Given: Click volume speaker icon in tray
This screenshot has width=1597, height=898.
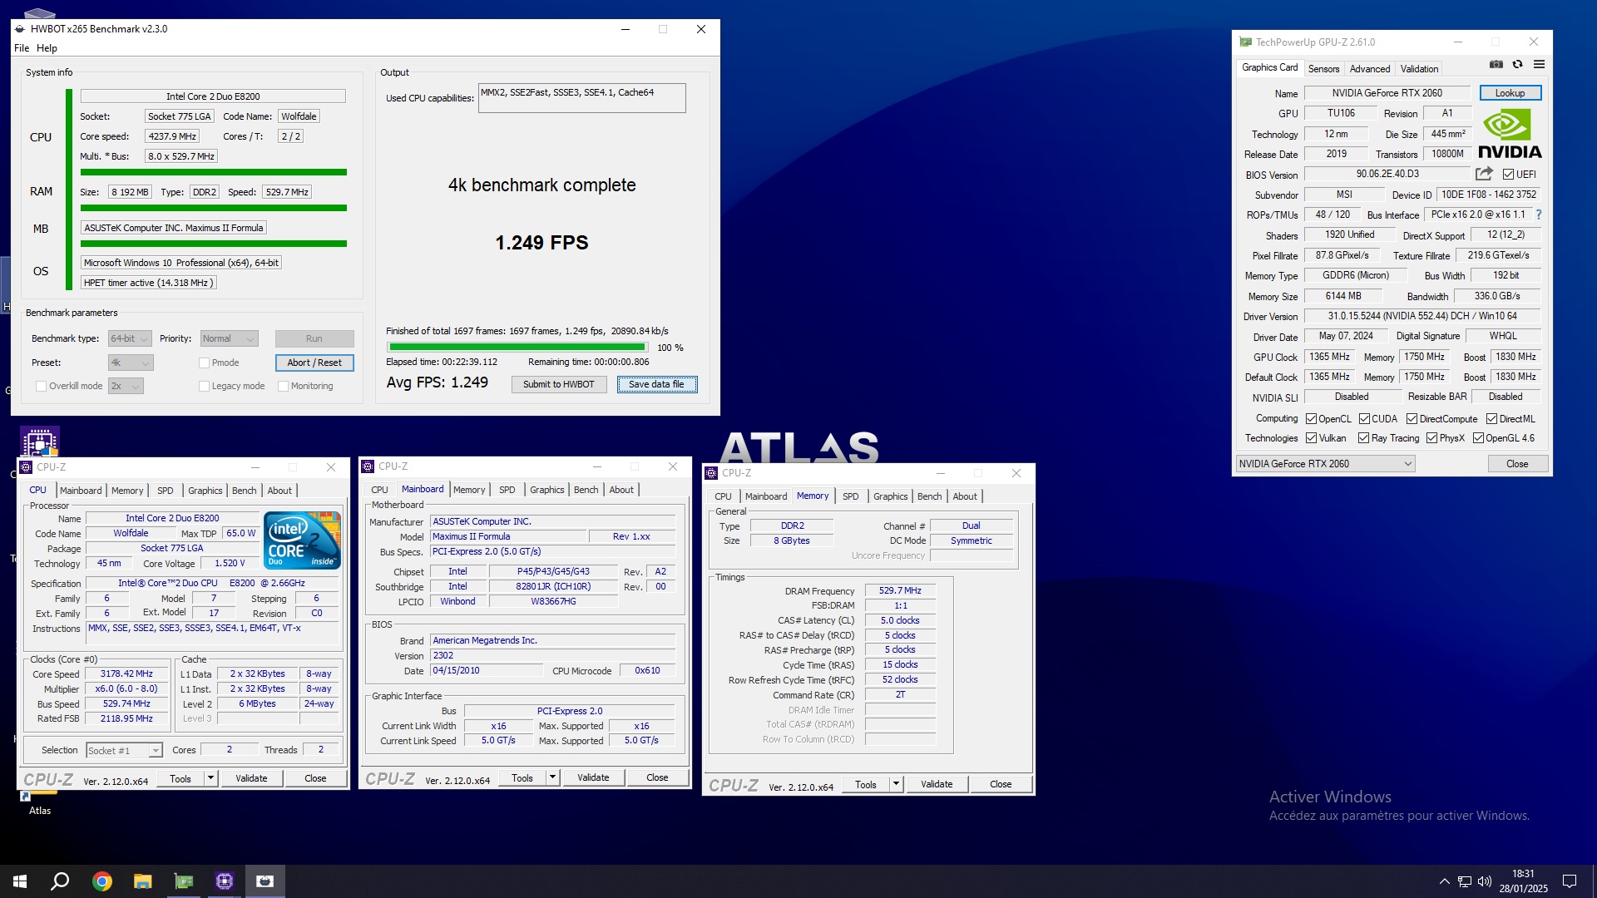Looking at the screenshot, I should pyautogui.click(x=1485, y=881).
